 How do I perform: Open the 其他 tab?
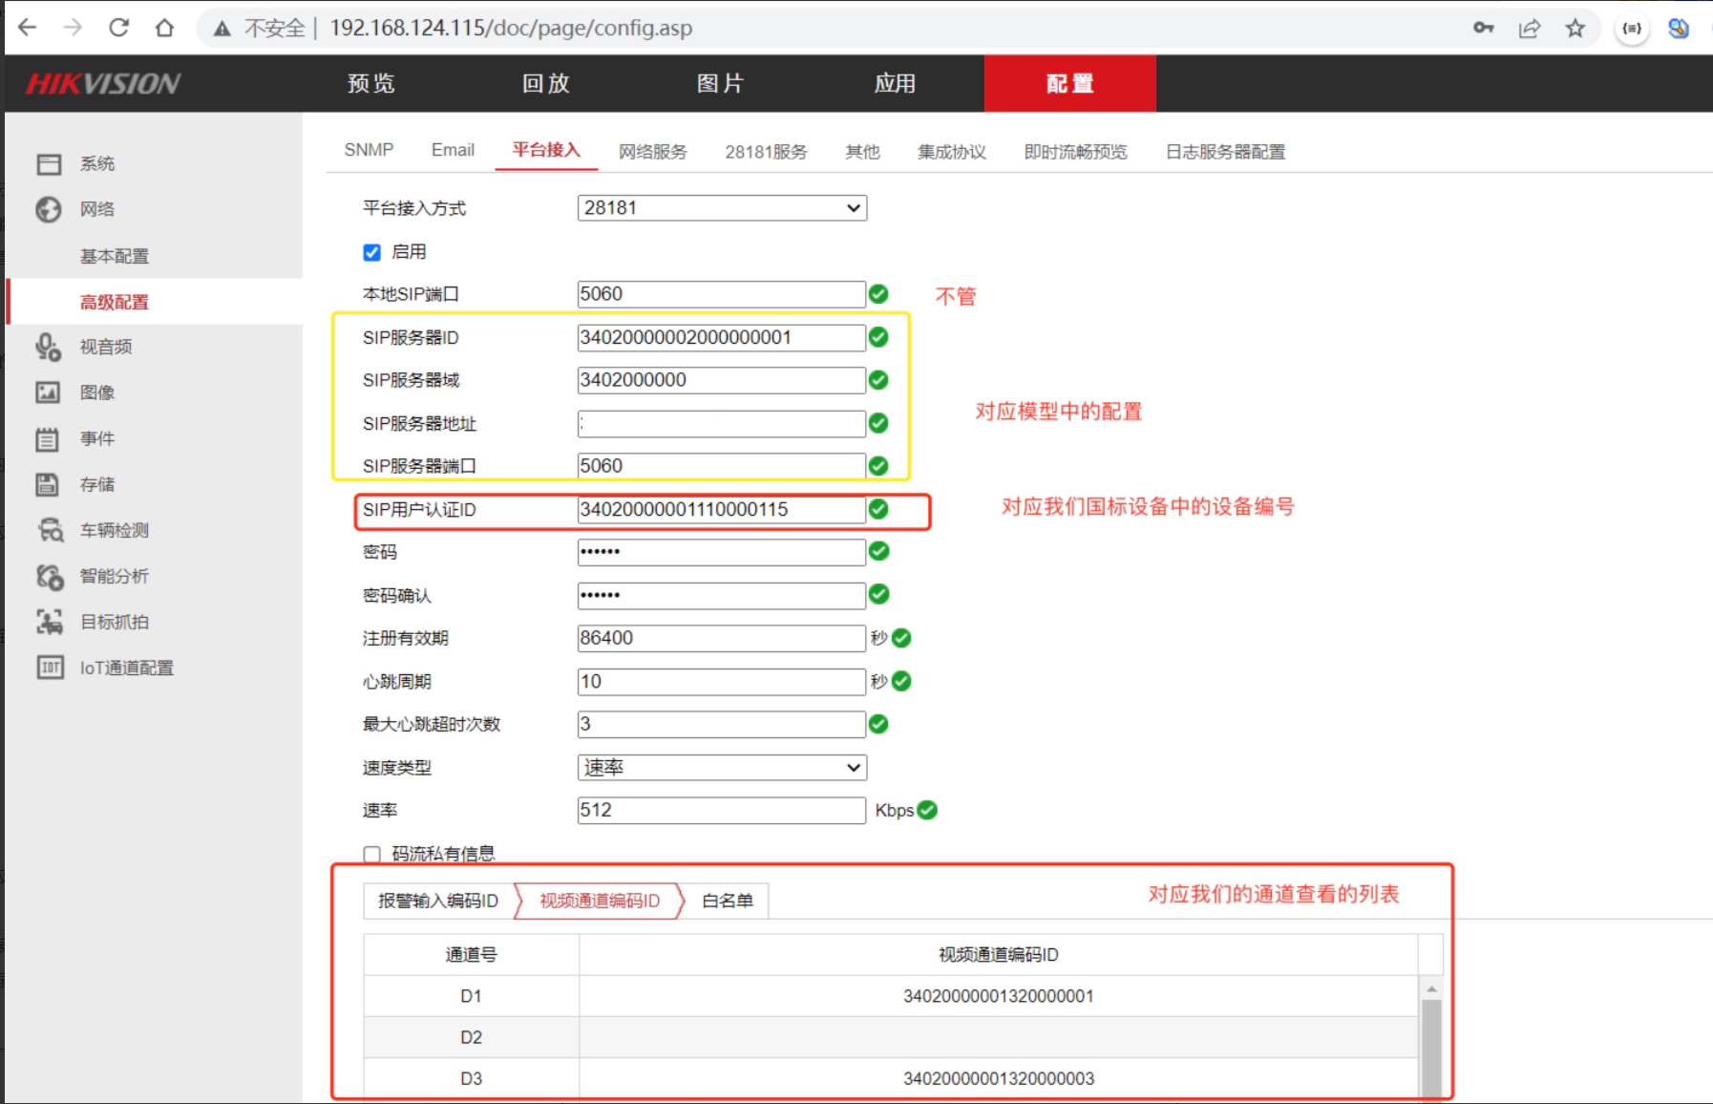click(x=863, y=152)
